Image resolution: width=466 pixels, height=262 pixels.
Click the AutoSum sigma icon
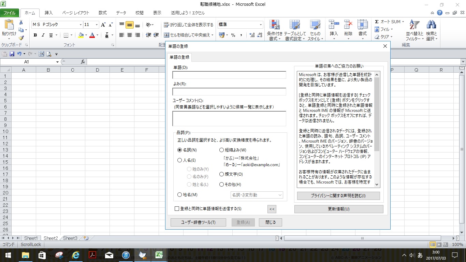point(377,21)
